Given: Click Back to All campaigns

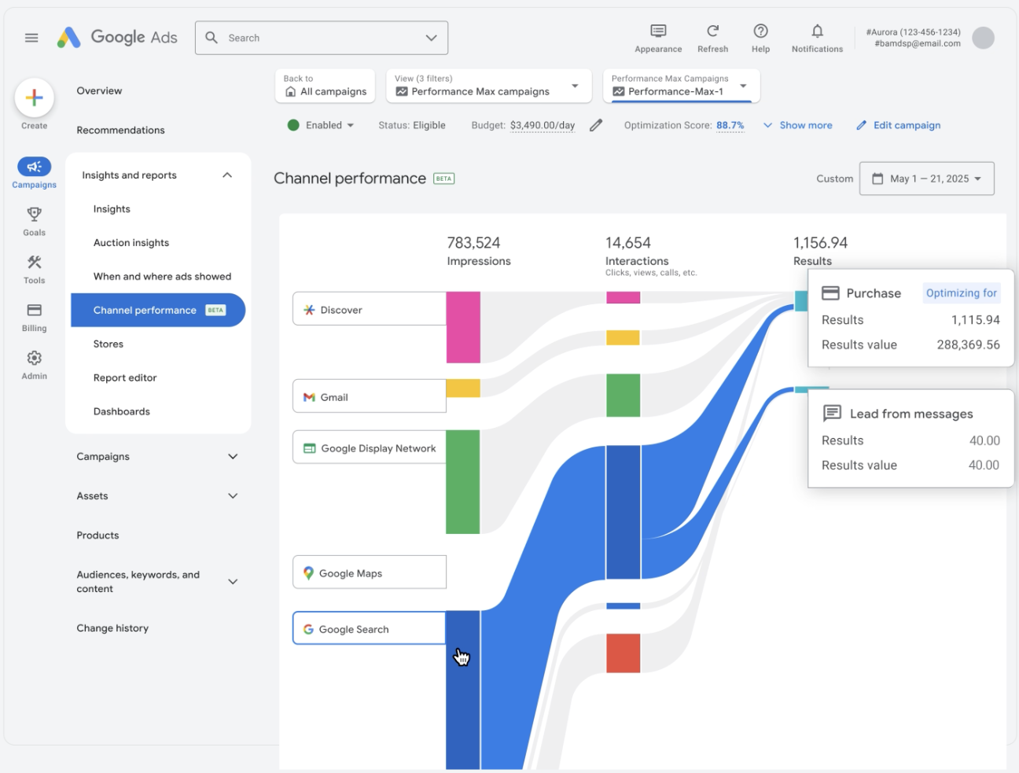Looking at the screenshot, I should coord(325,86).
